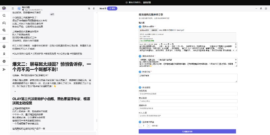
Task: Toggle the hamburger menu in the chat header
Action: tap(13, 8)
